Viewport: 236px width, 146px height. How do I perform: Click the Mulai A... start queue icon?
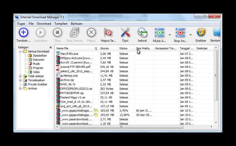(159, 32)
